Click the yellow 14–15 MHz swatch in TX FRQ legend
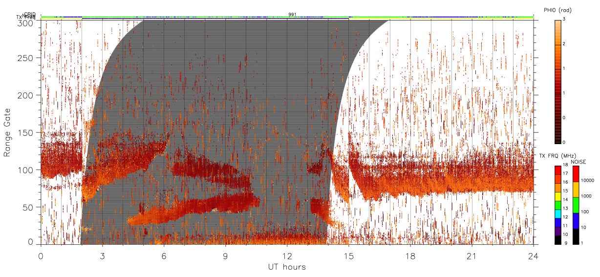Screen dimensions: 600x277 pos(557,196)
